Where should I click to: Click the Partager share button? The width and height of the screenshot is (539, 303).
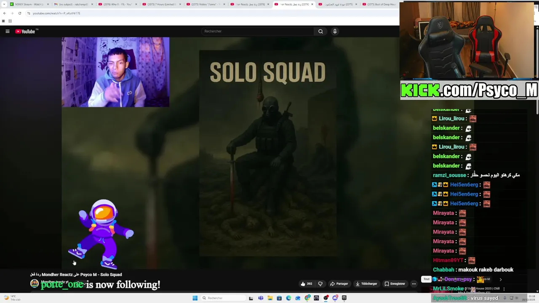coord(339,284)
